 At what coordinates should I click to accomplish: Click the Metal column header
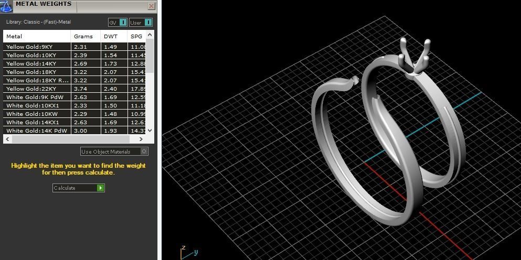[37, 36]
